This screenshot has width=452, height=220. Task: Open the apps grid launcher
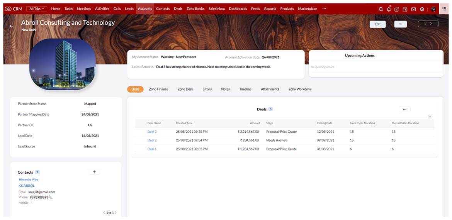[445, 9]
